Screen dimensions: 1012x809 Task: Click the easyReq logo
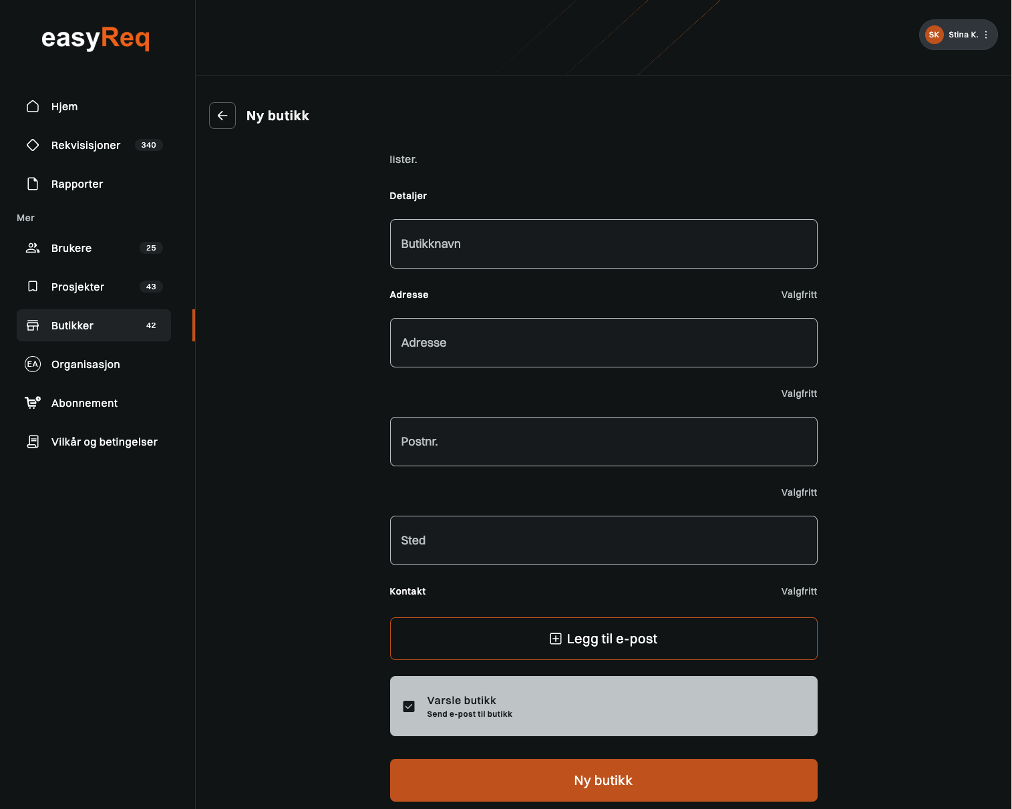tap(96, 38)
